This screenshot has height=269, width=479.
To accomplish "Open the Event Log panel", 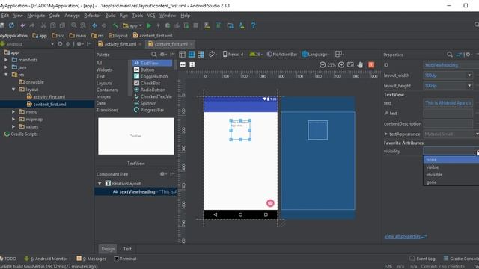I will tap(422, 259).
